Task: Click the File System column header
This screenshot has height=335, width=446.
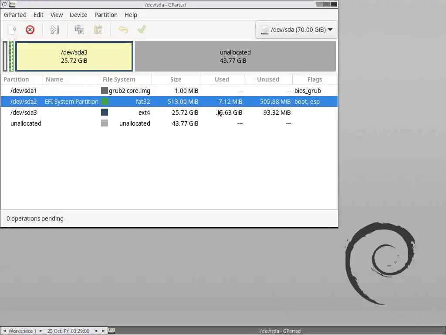Action: point(126,79)
